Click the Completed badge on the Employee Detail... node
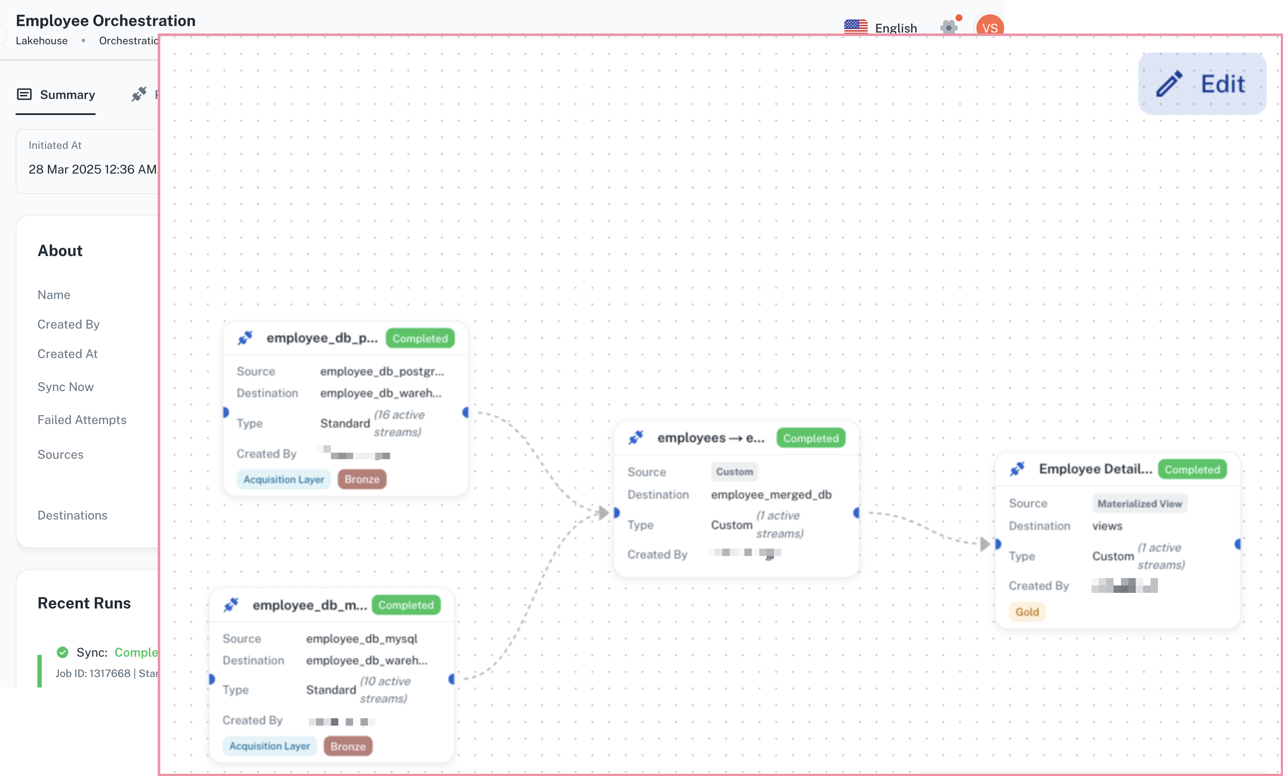Viewport: 1283px width, 776px height. tap(1192, 470)
